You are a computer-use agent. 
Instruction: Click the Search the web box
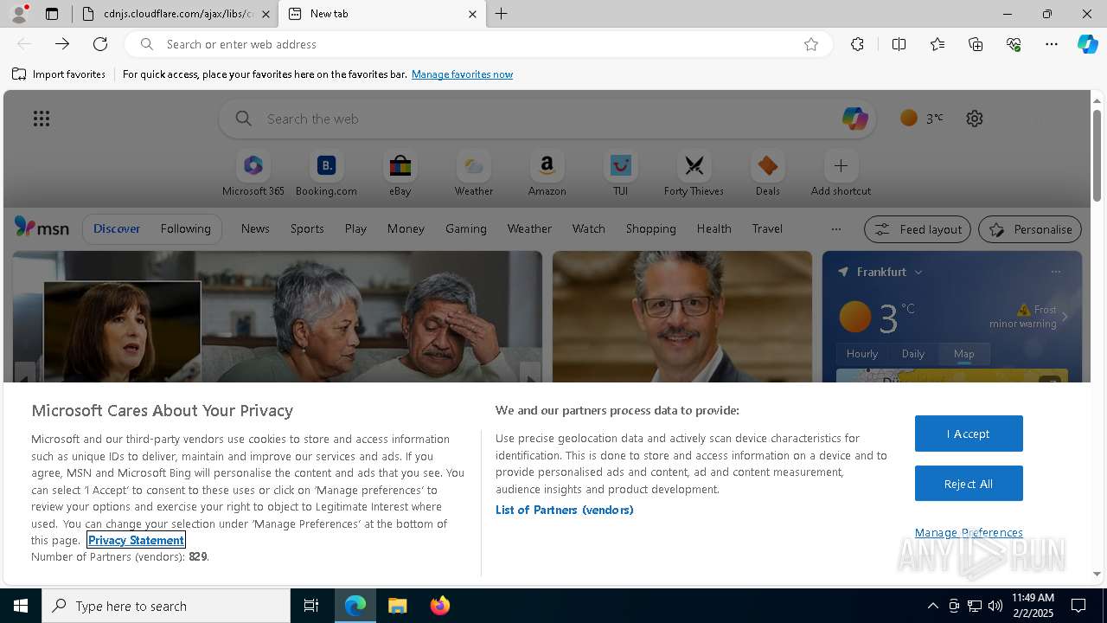pos(547,119)
